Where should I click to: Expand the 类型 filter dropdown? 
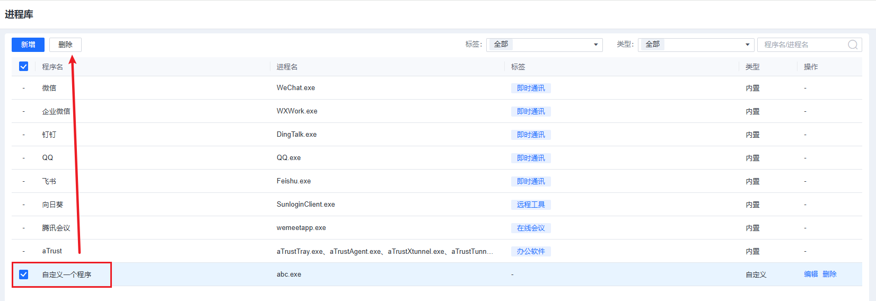point(696,45)
